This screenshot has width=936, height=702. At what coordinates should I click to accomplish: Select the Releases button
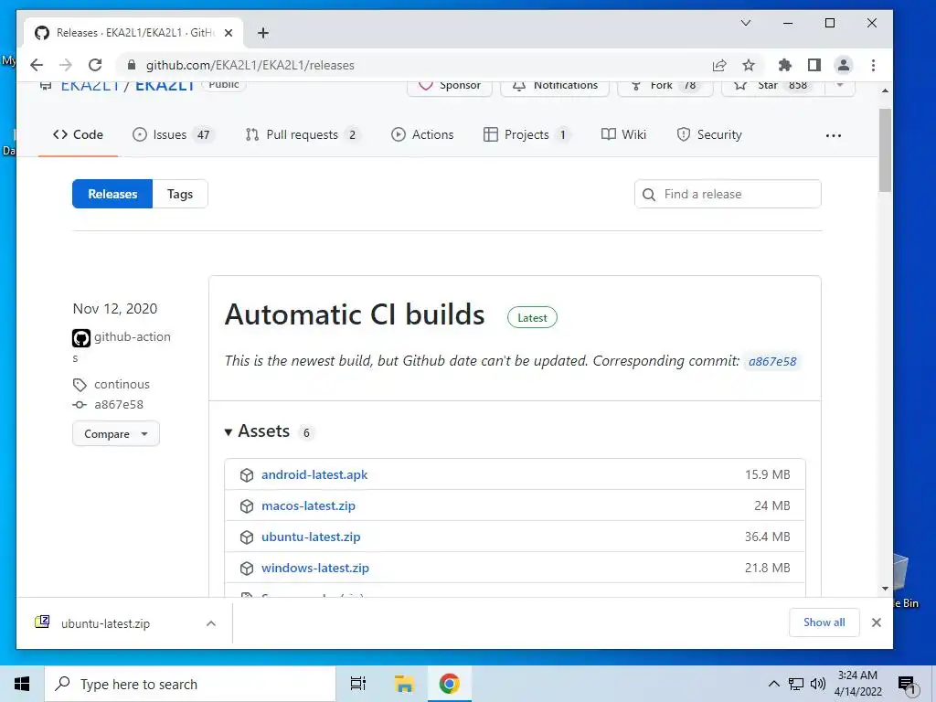112,194
